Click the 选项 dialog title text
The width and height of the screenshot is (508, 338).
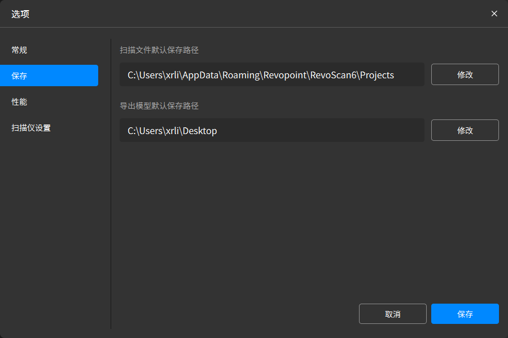20,14
